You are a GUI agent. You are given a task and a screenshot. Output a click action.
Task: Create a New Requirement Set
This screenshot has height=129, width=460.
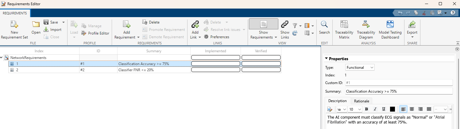pos(14,30)
